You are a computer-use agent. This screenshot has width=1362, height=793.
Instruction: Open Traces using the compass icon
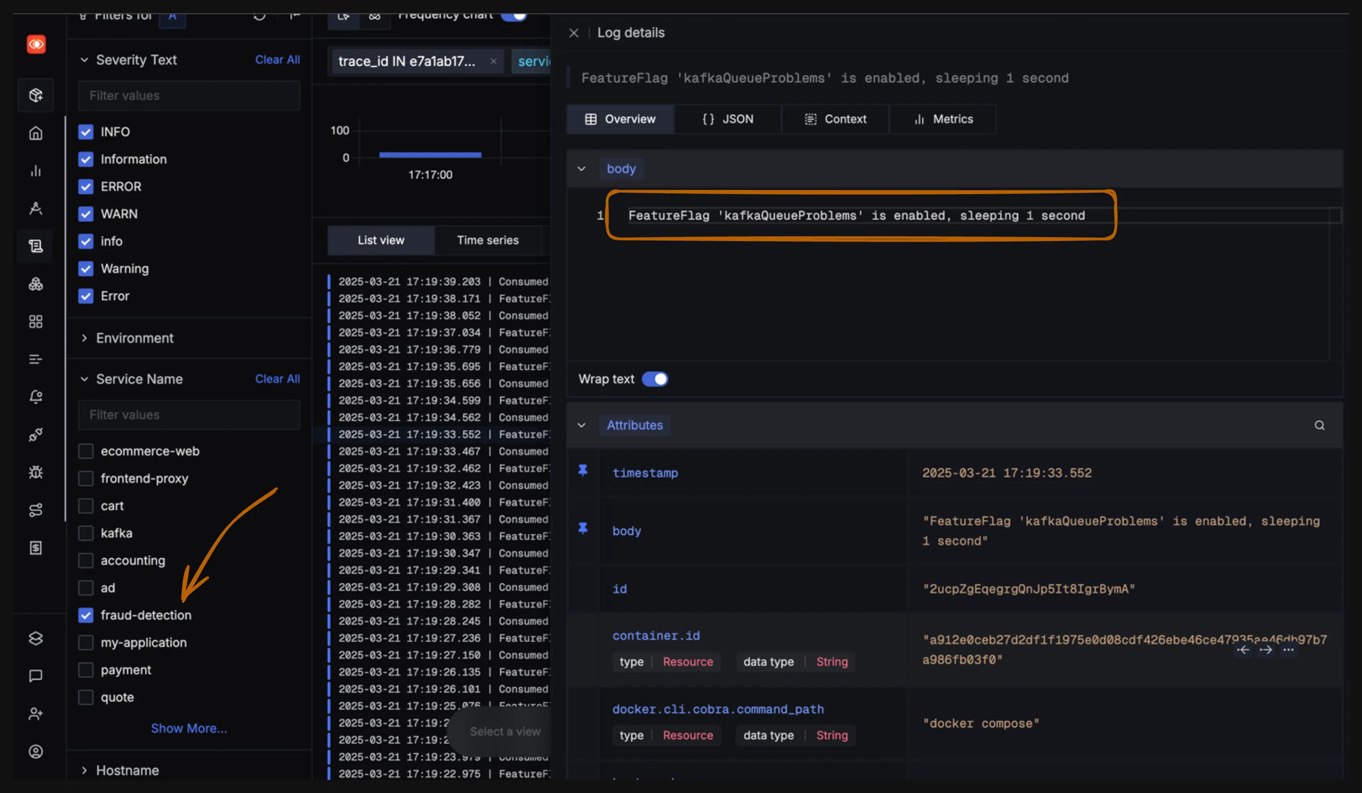(36, 209)
